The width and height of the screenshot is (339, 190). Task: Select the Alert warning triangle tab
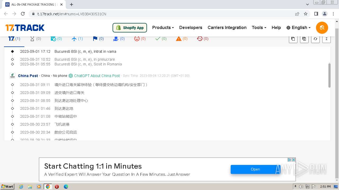coord(182,39)
